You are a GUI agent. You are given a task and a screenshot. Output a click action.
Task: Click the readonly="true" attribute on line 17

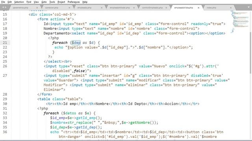pos(207,24)
